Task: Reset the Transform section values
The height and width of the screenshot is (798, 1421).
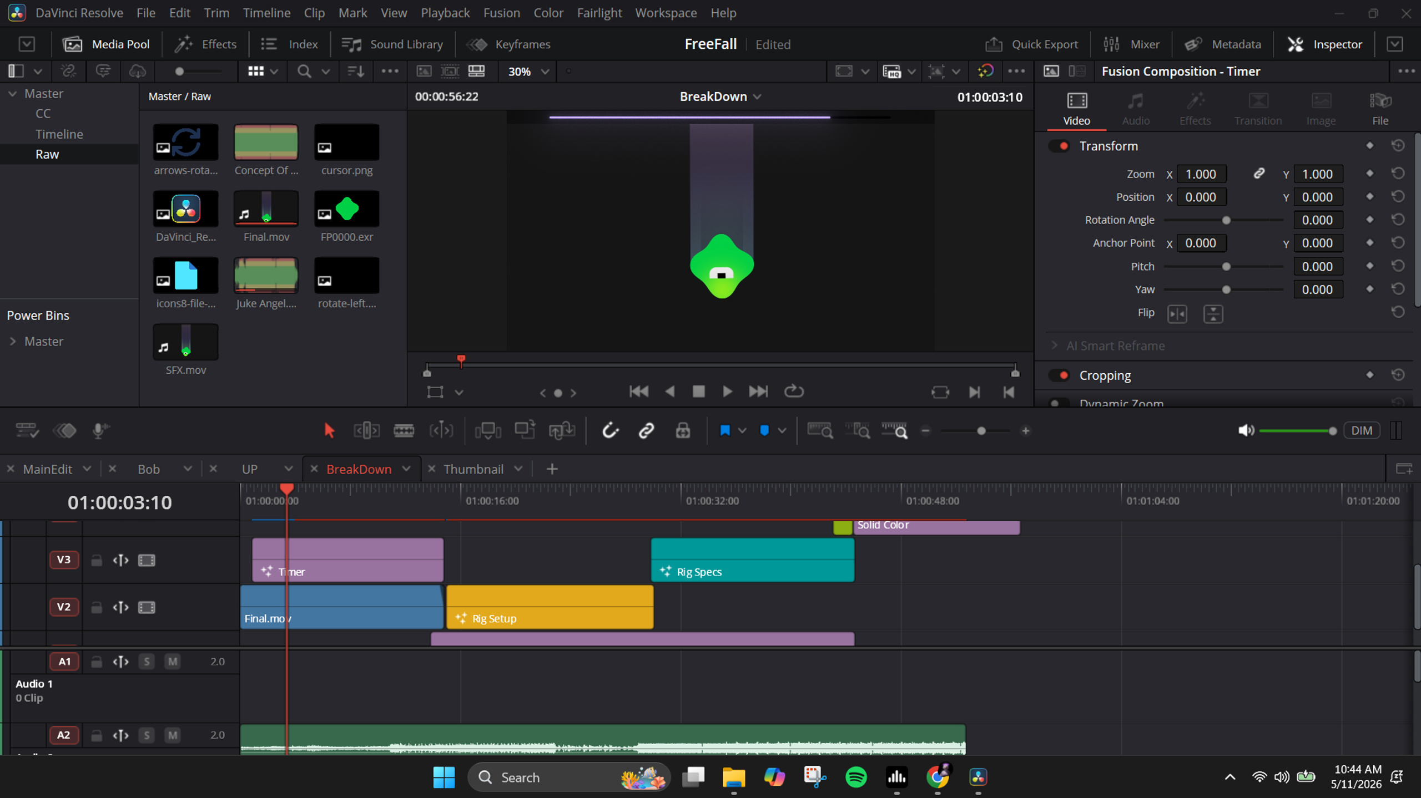Action: pyautogui.click(x=1398, y=146)
